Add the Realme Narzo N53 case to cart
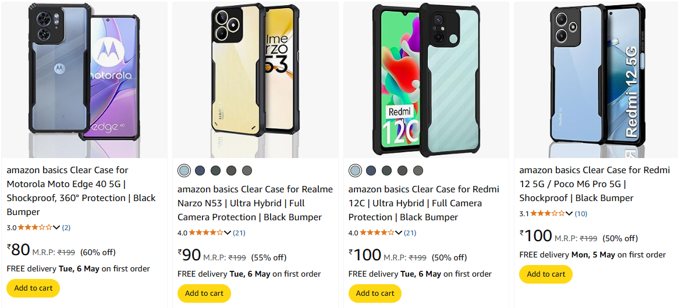The height and width of the screenshot is (308, 678). 204,293
